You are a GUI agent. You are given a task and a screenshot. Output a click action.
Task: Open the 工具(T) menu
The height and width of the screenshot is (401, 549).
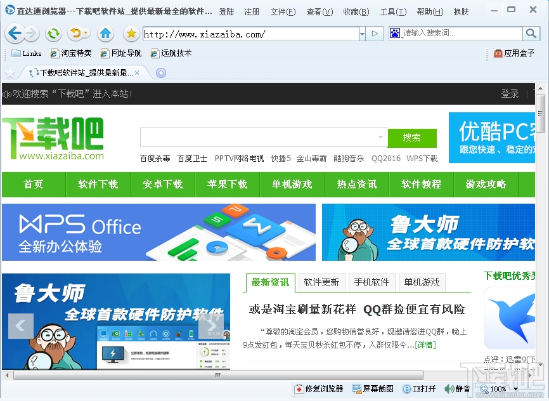pyautogui.click(x=393, y=12)
